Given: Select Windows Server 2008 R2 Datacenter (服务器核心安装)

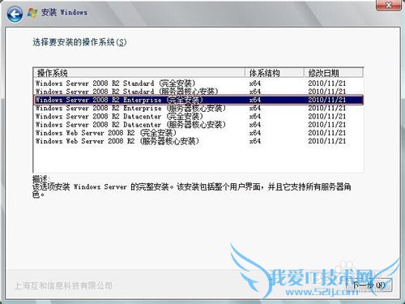Looking at the screenshot, I should [198, 125].
